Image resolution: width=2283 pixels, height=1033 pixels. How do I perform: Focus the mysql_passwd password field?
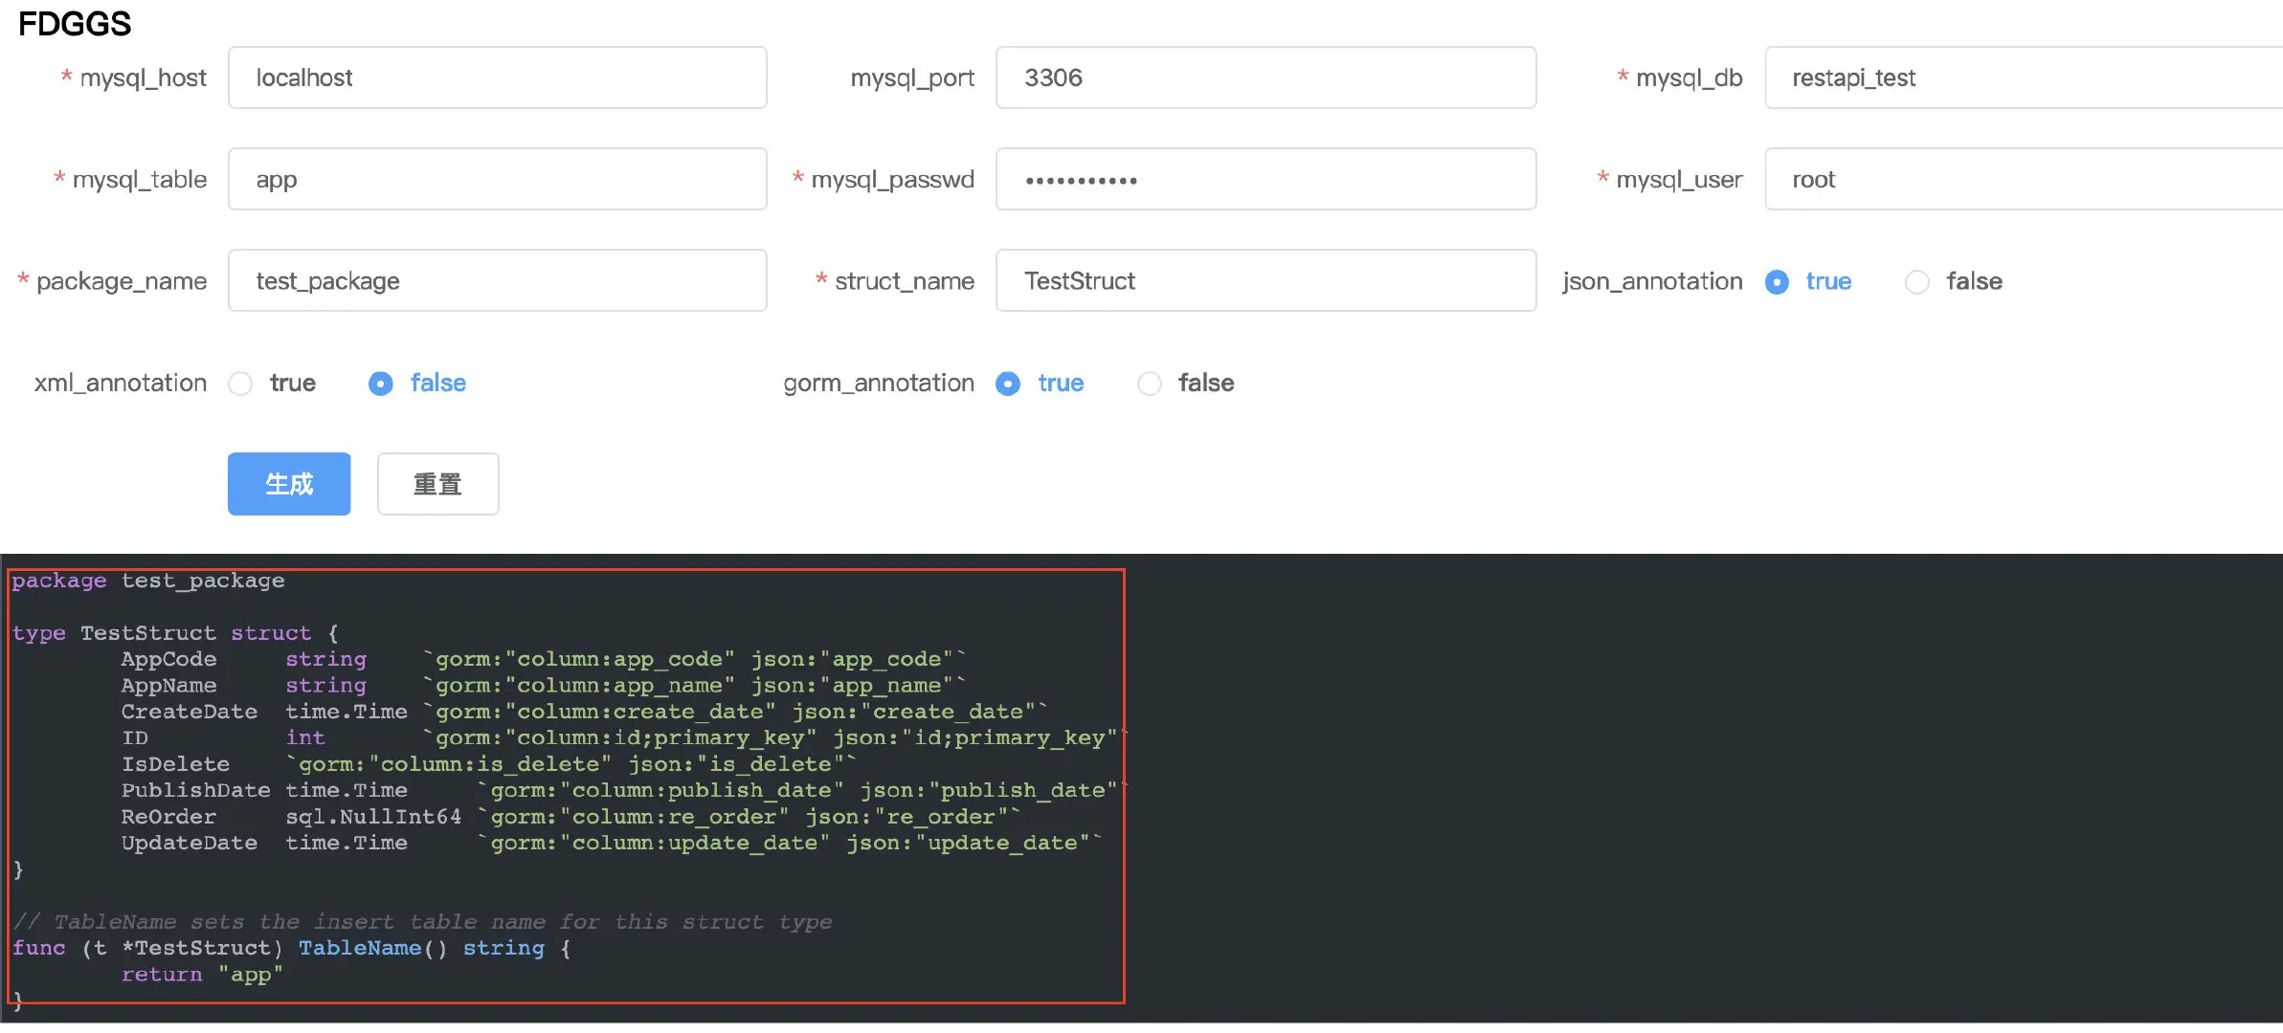click(1265, 179)
